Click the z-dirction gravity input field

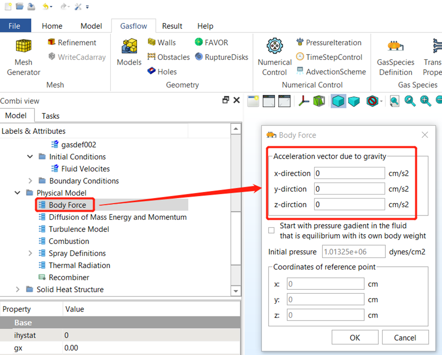point(349,204)
